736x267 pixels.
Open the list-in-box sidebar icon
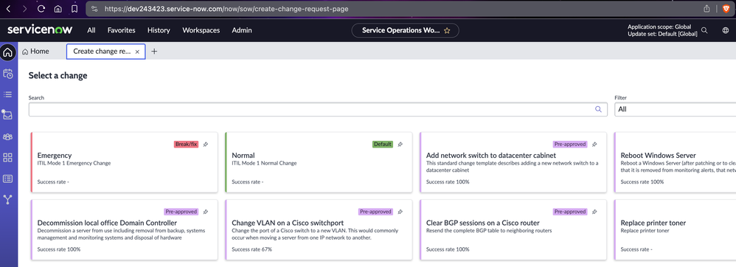8,178
